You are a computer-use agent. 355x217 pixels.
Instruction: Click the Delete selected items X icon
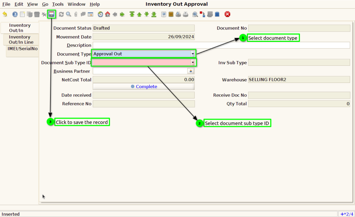(44, 14)
